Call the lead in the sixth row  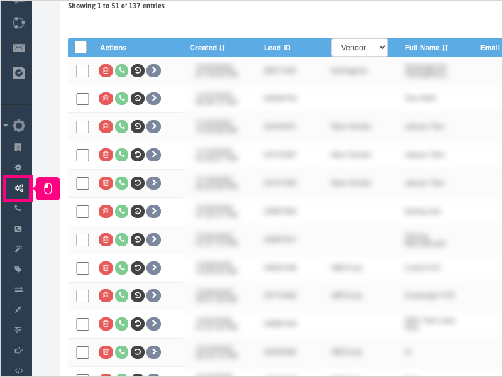(121, 211)
